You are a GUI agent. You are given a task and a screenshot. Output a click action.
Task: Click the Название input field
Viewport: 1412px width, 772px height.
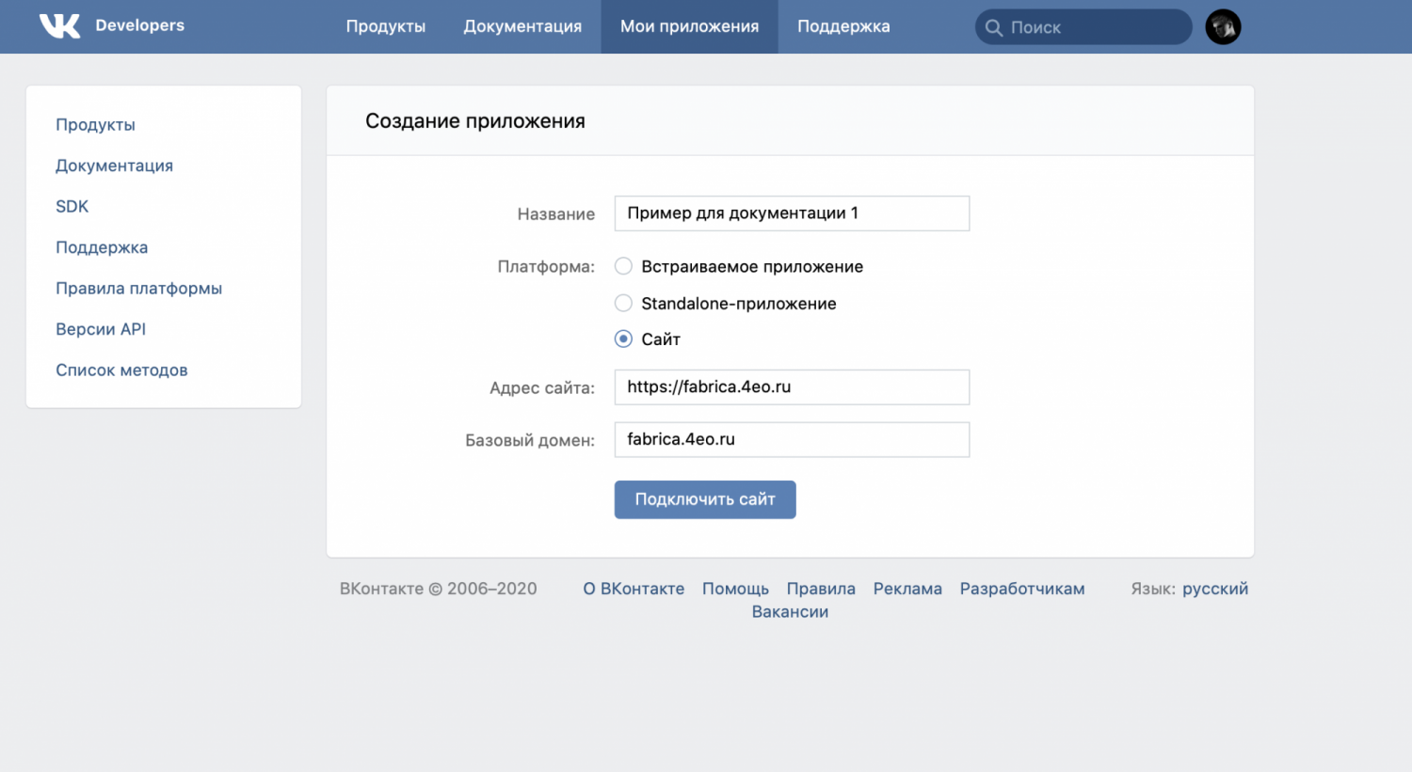791,213
